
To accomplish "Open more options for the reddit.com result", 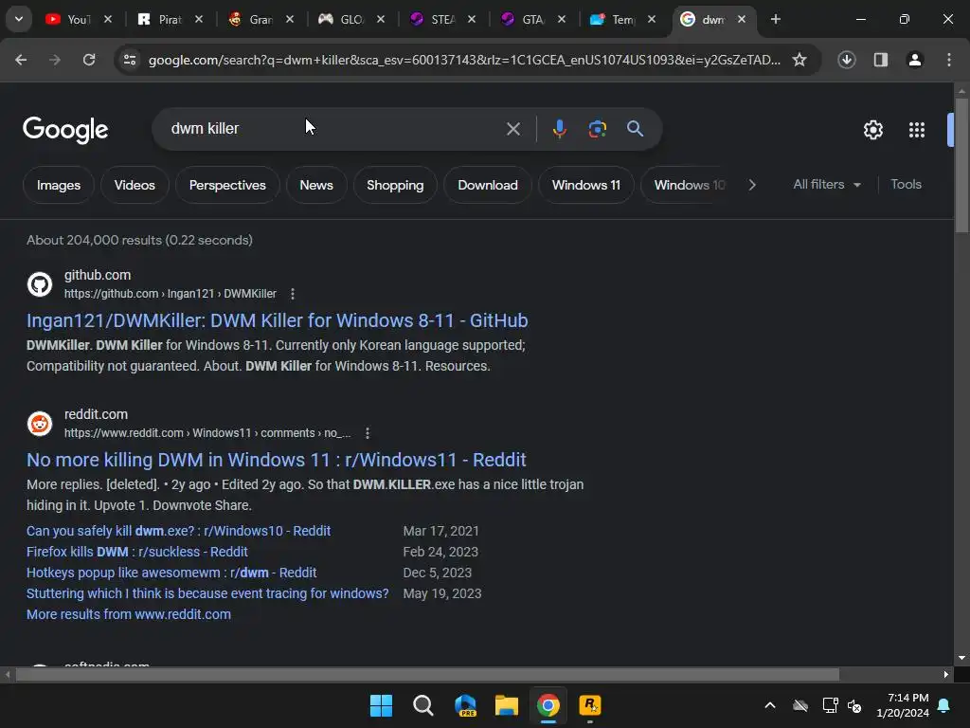I will click(x=368, y=433).
